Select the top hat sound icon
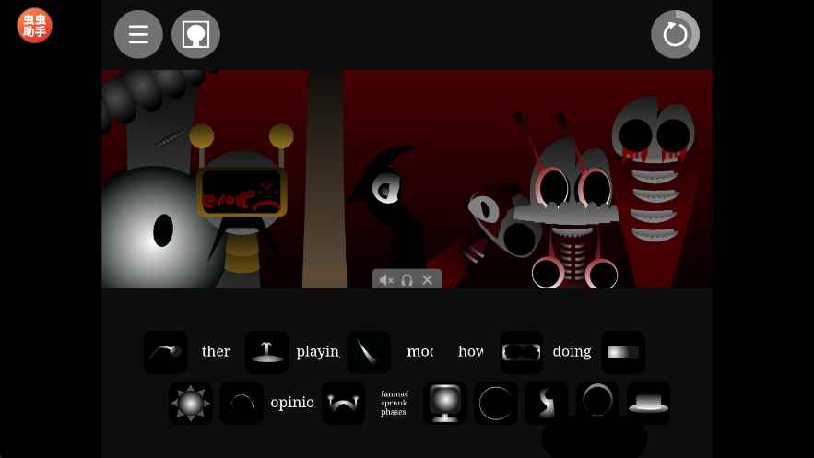The image size is (814, 458). [x=648, y=403]
